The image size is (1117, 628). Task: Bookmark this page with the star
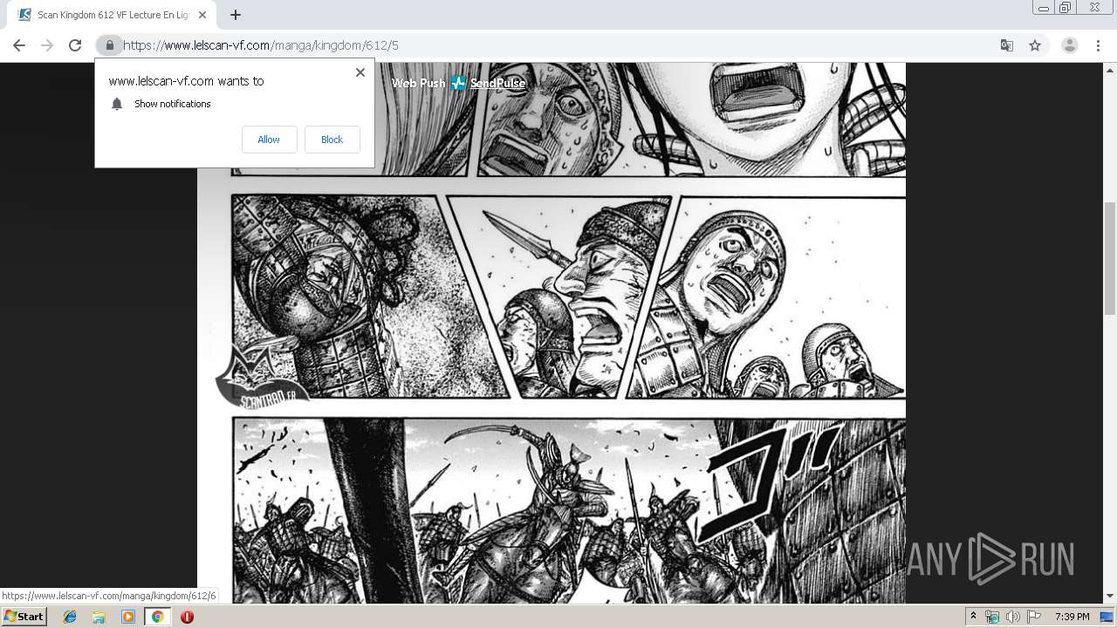[1035, 45]
